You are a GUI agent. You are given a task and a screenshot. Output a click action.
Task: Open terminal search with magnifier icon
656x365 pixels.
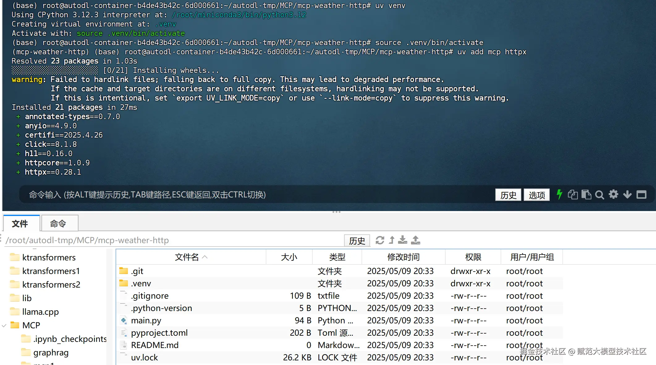599,195
